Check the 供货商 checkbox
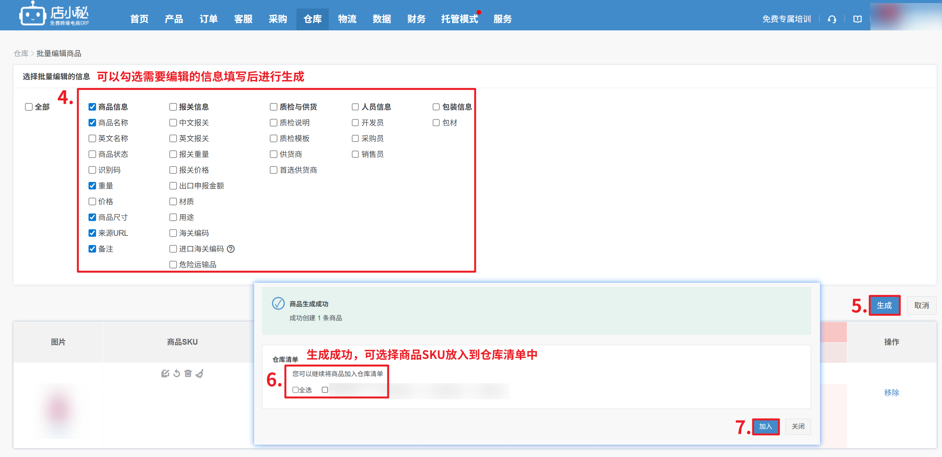Image resolution: width=942 pixels, height=457 pixels. (274, 154)
